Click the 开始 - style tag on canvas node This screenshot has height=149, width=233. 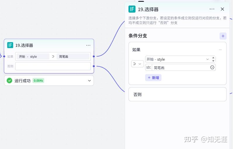click(33, 56)
